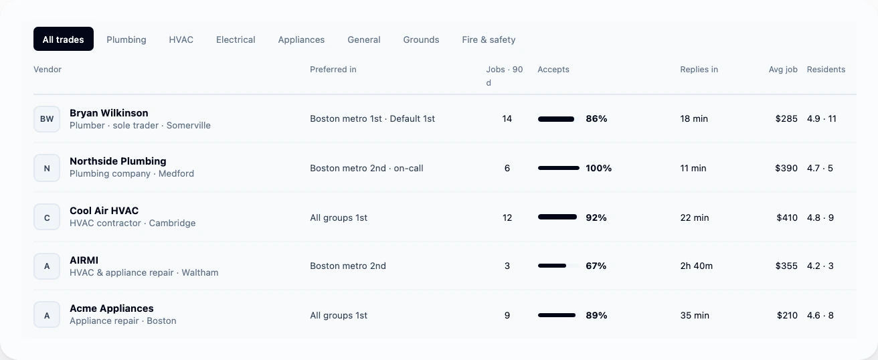
Task: Switch to the HVAC tab
Action: coord(181,39)
